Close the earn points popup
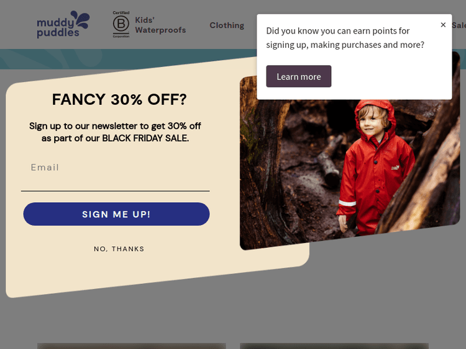The height and width of the screenshot is (349, 466). tap(443, 25)
